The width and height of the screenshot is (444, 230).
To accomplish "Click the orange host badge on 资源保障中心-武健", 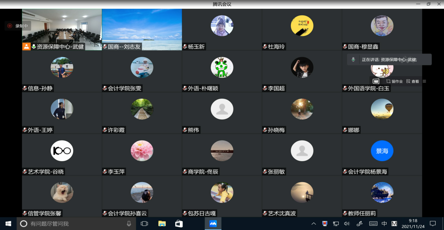I will [27, 46].
